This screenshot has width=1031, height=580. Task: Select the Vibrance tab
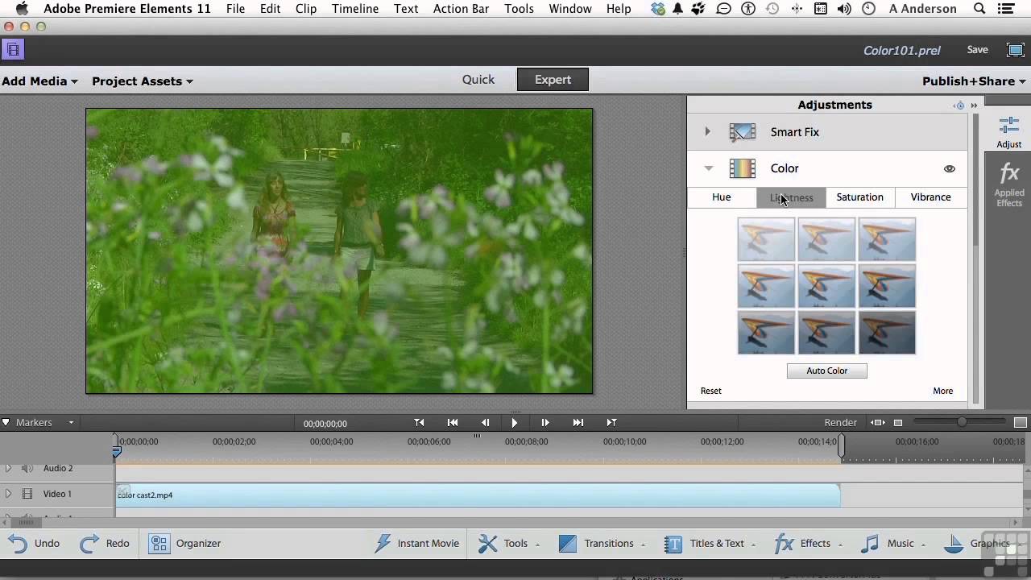click(x=930, y=197)
